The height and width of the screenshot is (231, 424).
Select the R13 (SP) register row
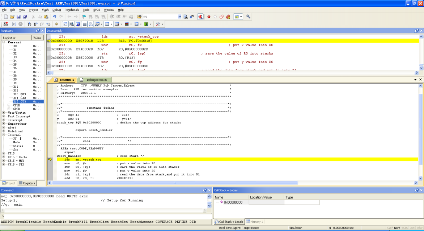[x=20, y=94]
